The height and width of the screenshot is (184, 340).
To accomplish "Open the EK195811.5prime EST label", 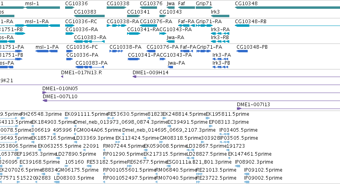I will [x=227, y=114].
